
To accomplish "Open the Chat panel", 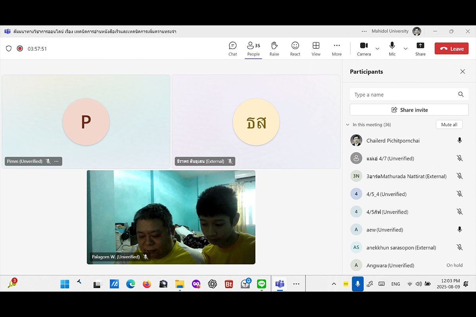I will click(232, 48).
